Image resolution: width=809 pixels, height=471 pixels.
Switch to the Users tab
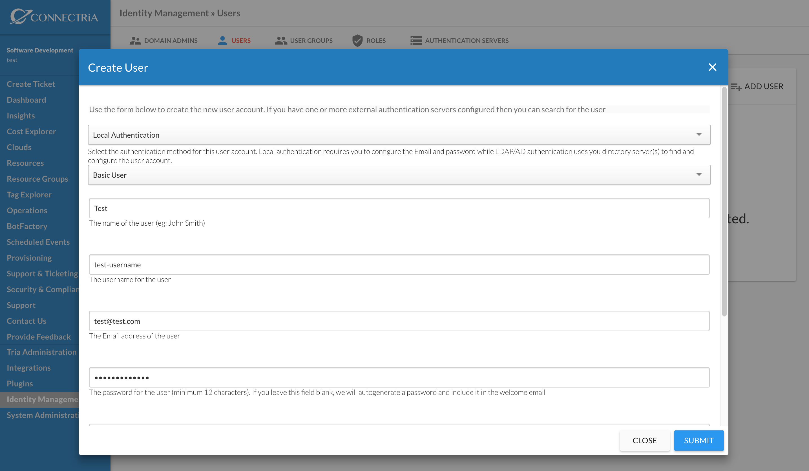234,41
